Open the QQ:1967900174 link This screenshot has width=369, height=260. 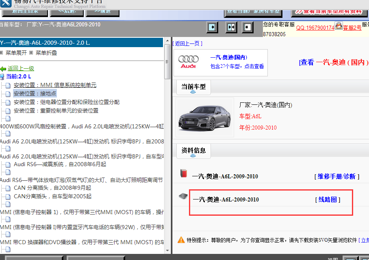pos(315,28)
